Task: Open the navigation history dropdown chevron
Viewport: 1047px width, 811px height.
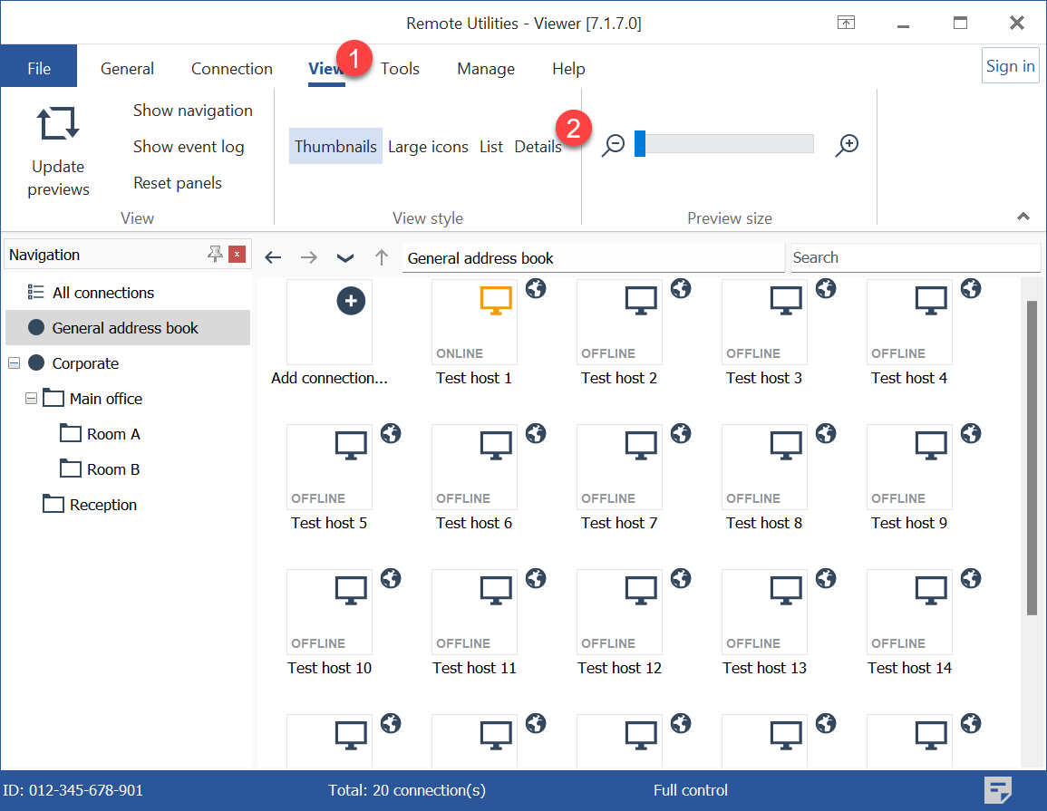Action: point(345,257)
